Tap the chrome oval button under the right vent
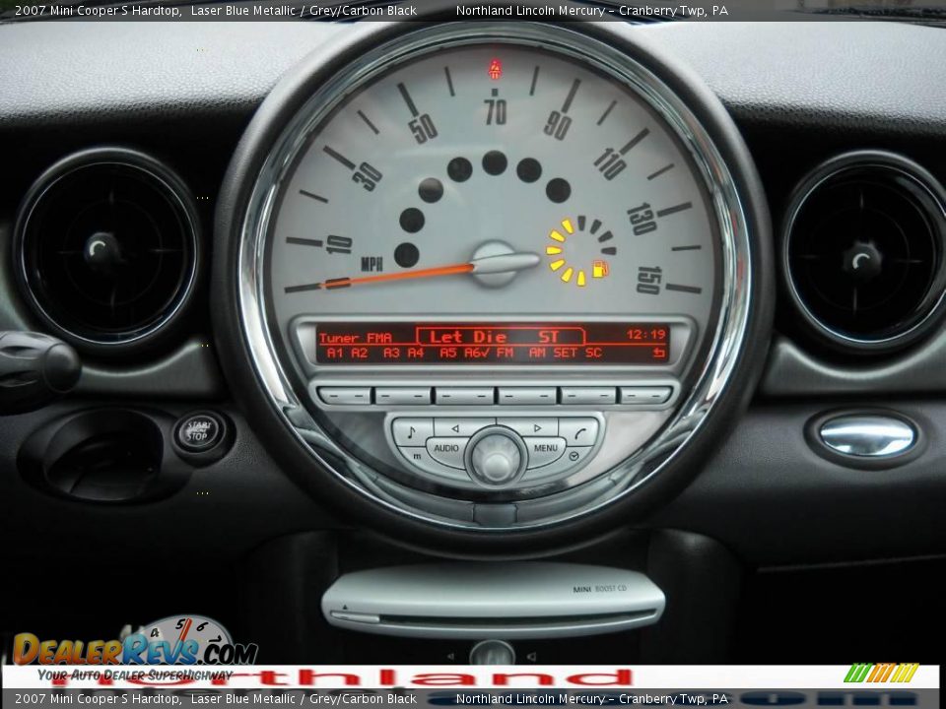The image size is (946, 709). 867,436
